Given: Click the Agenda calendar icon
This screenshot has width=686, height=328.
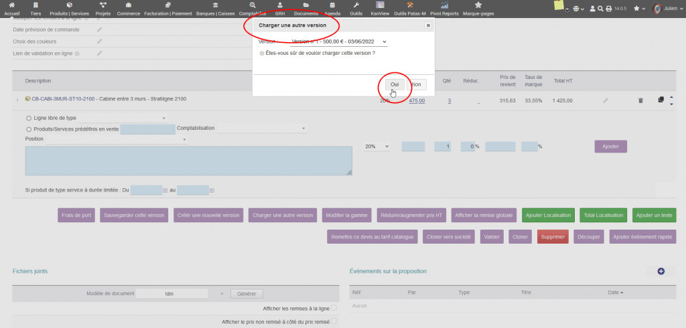Looking at the screenshot, I should (x=332, y=5).
